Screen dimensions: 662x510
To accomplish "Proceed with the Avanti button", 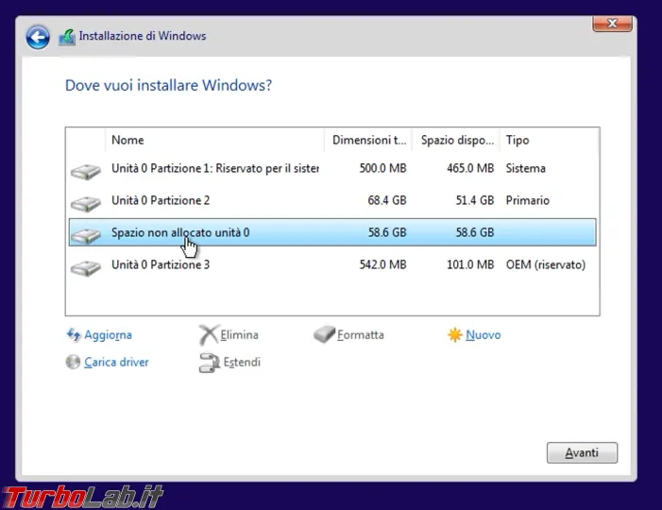I will point(582,452).
